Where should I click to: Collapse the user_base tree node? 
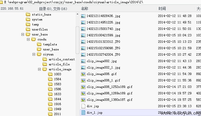(x=23, y=34)
